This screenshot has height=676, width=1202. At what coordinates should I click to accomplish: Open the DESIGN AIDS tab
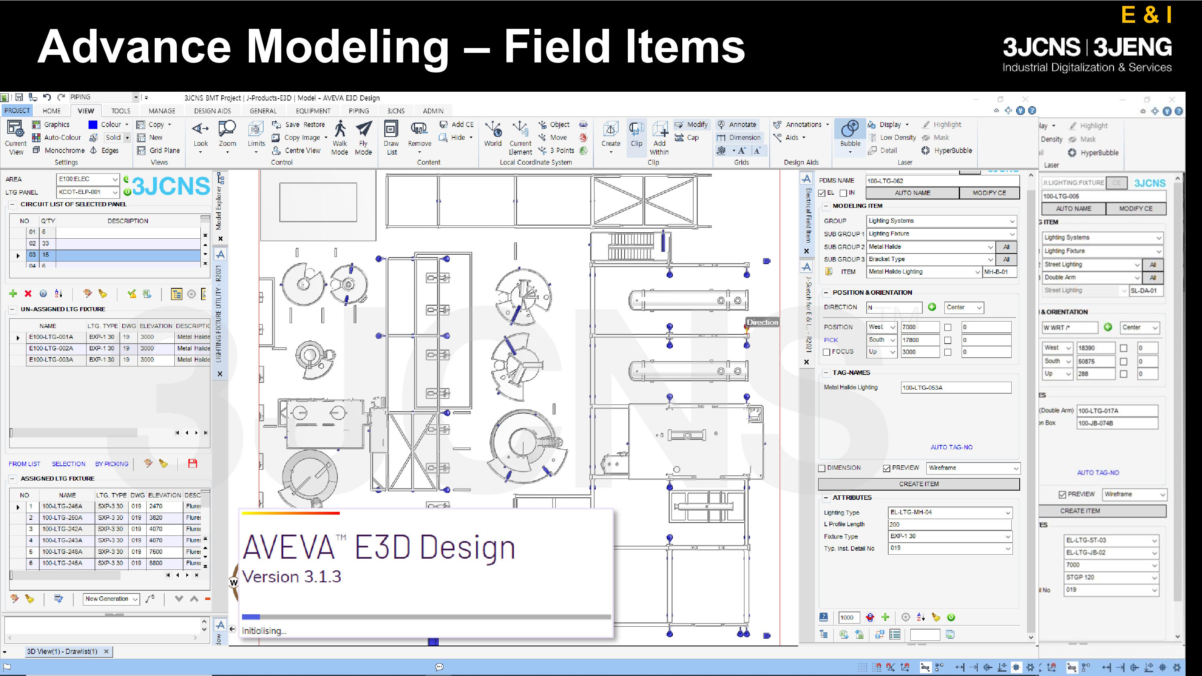pyautogui.click(x=212, y=111)
